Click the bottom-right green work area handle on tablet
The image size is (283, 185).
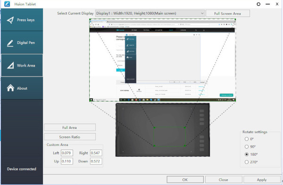(x=185, y=145)
